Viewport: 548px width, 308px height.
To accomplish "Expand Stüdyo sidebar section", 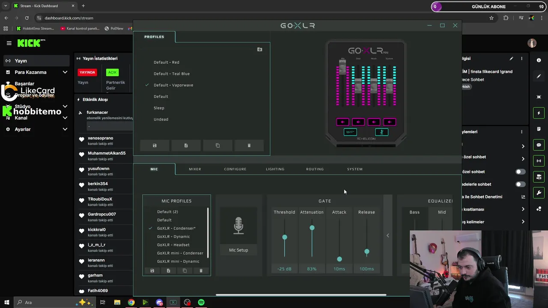I will click(x=65, y=107).
